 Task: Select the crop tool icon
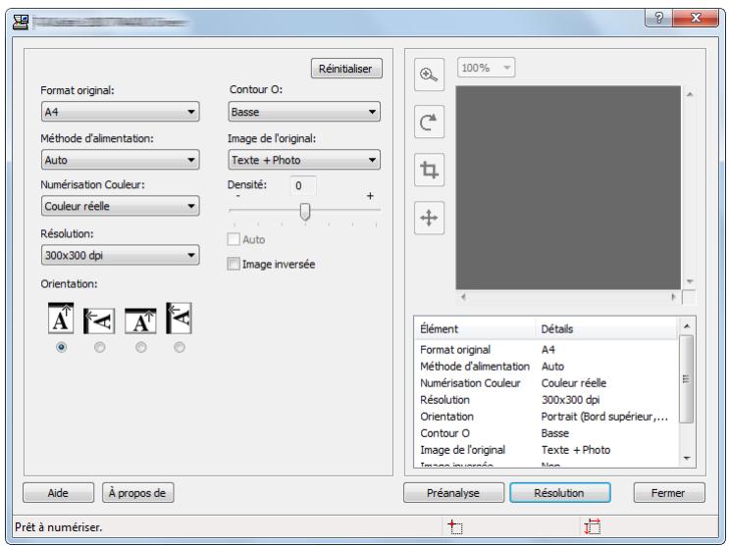pyautogui.click(x=429, y=170)
